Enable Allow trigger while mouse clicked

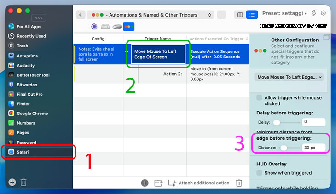pyautogui.click(x=260, y=97)
